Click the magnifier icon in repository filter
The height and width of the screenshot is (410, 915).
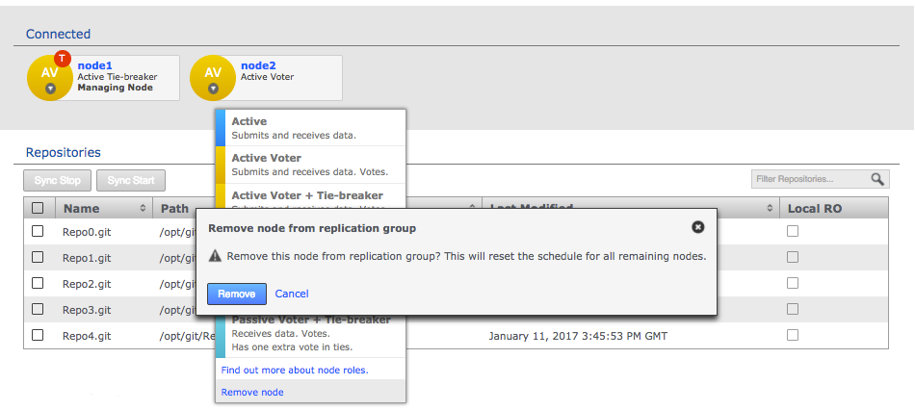(877, 179)
